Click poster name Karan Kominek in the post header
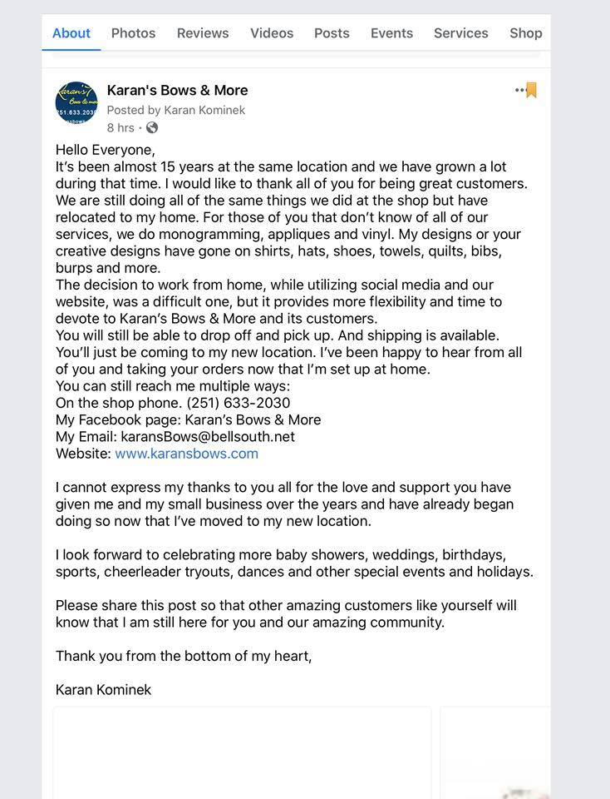The height and width of the screenshot is (799, 610). [204, 110]
